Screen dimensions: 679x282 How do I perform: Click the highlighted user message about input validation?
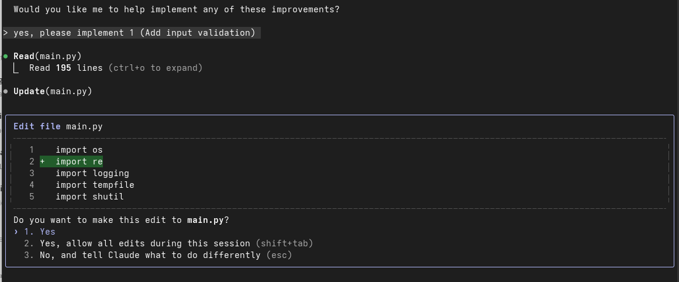(135, 33)
